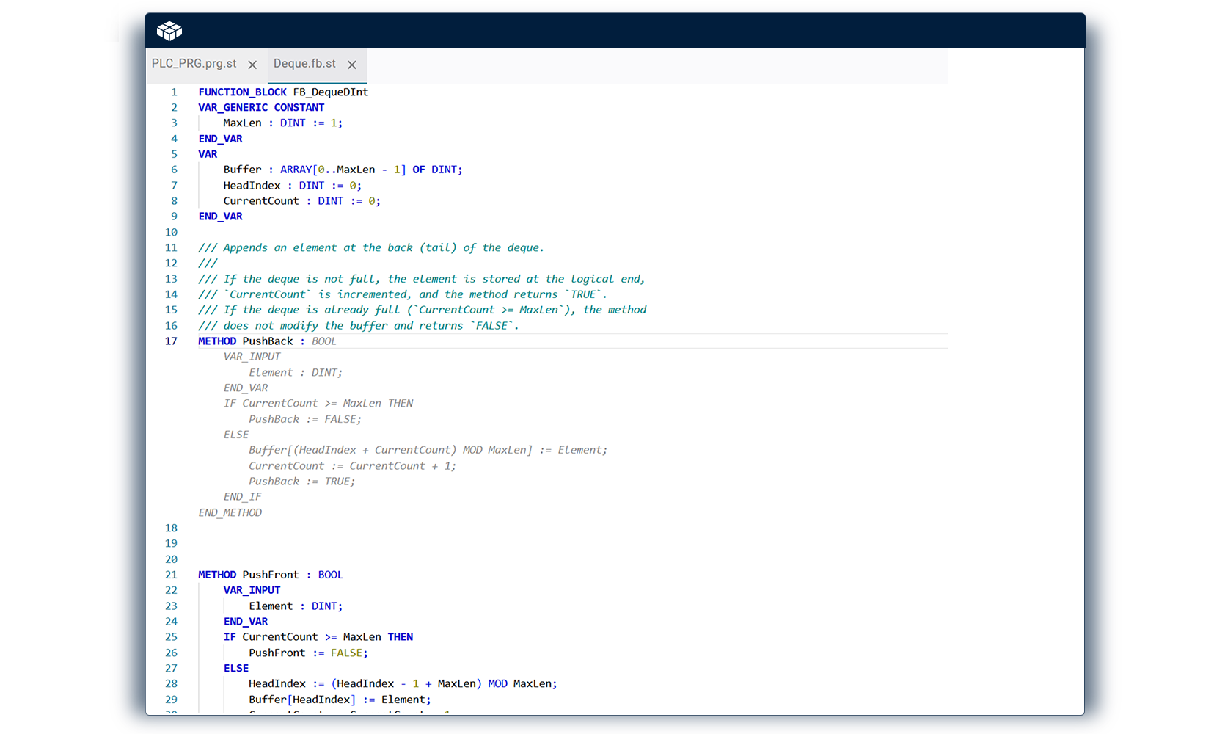Image resolution: width=1225 pixels, height=734 pixels.
Task: Click line number 17 in the gutter
Action: tap(171, 341)
